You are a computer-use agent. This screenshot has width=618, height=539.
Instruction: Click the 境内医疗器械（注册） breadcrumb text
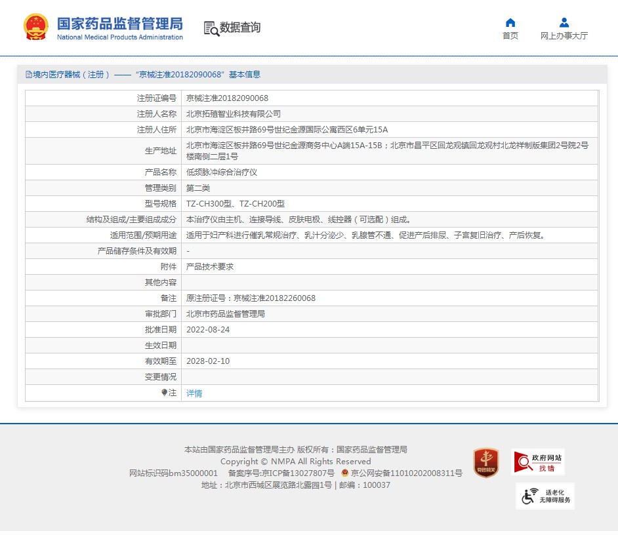(x=71, y=75)
